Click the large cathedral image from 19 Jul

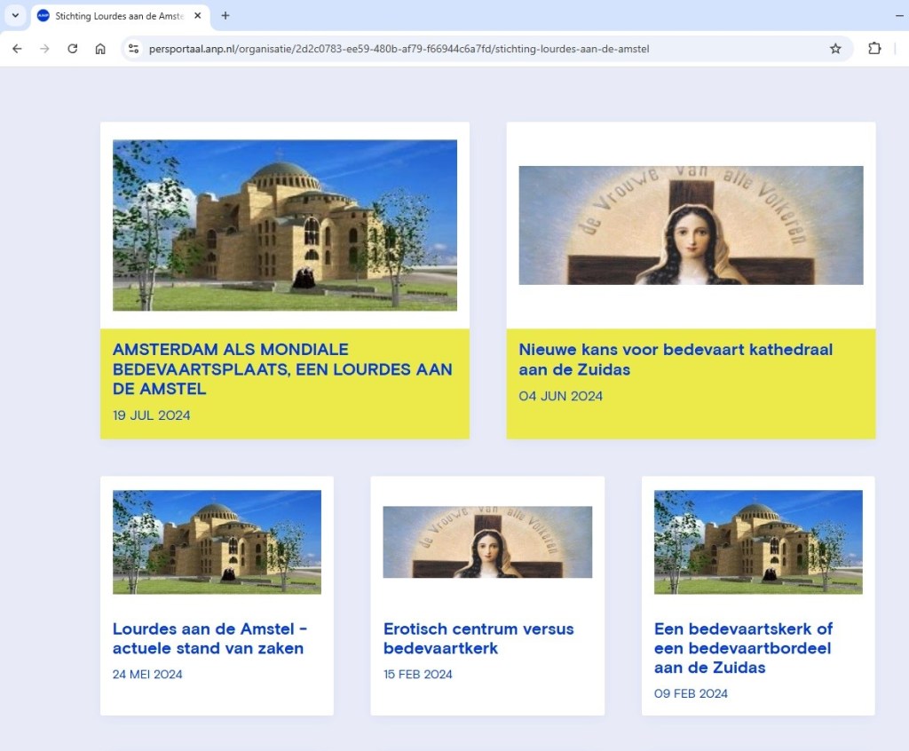284,225
